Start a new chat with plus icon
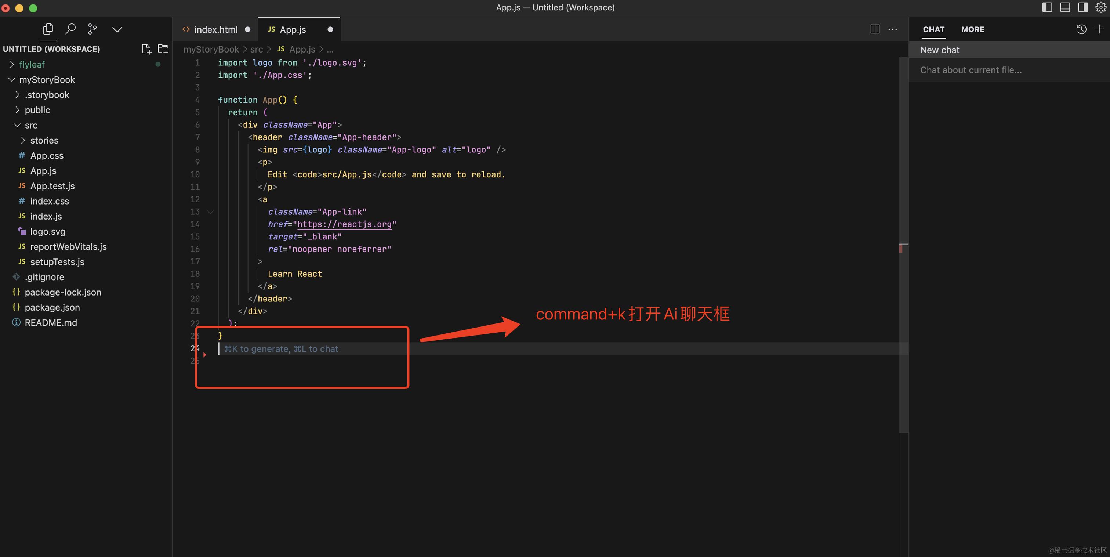This screenshot has height=557, width=1110. pos(1099,29)
